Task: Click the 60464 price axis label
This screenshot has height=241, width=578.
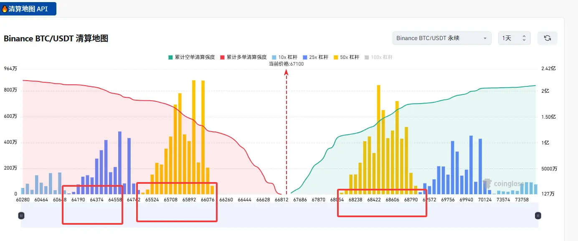Action: coord(41,200)
